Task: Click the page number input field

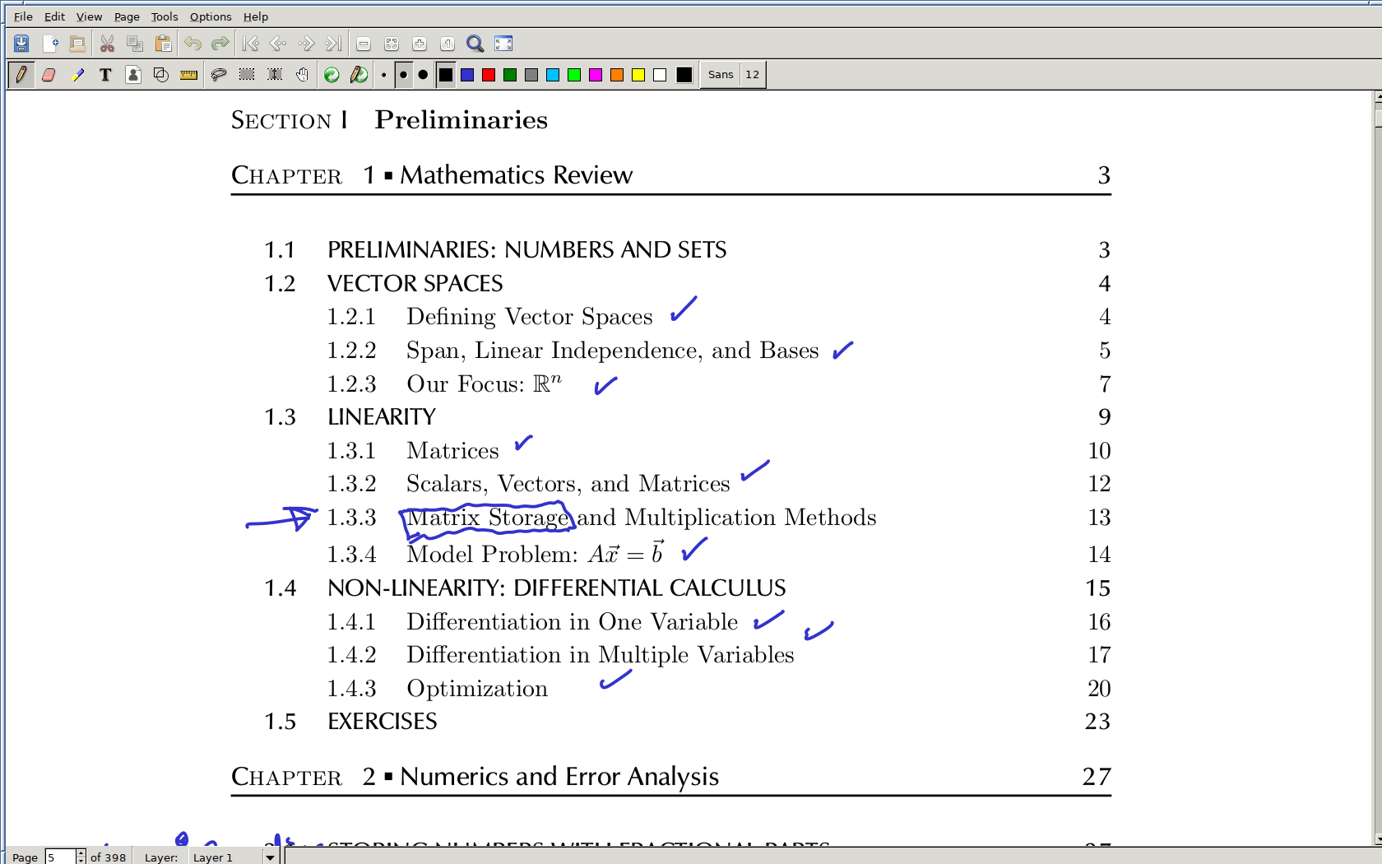Action: (60, 857)
